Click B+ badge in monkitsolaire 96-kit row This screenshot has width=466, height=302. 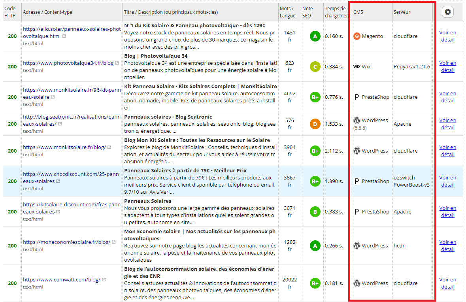(315, 97)
